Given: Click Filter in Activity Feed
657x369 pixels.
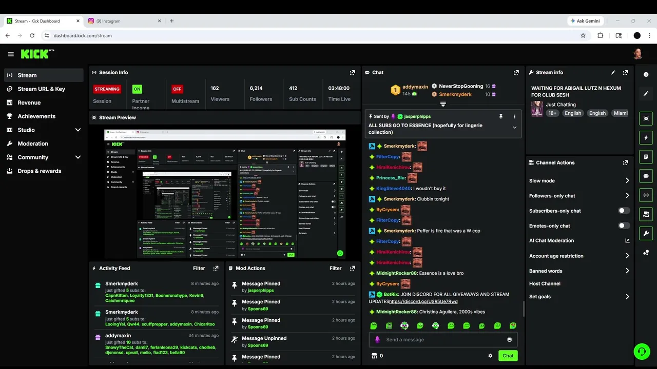Looking at the screenshot, I should (x=199, y=269).
